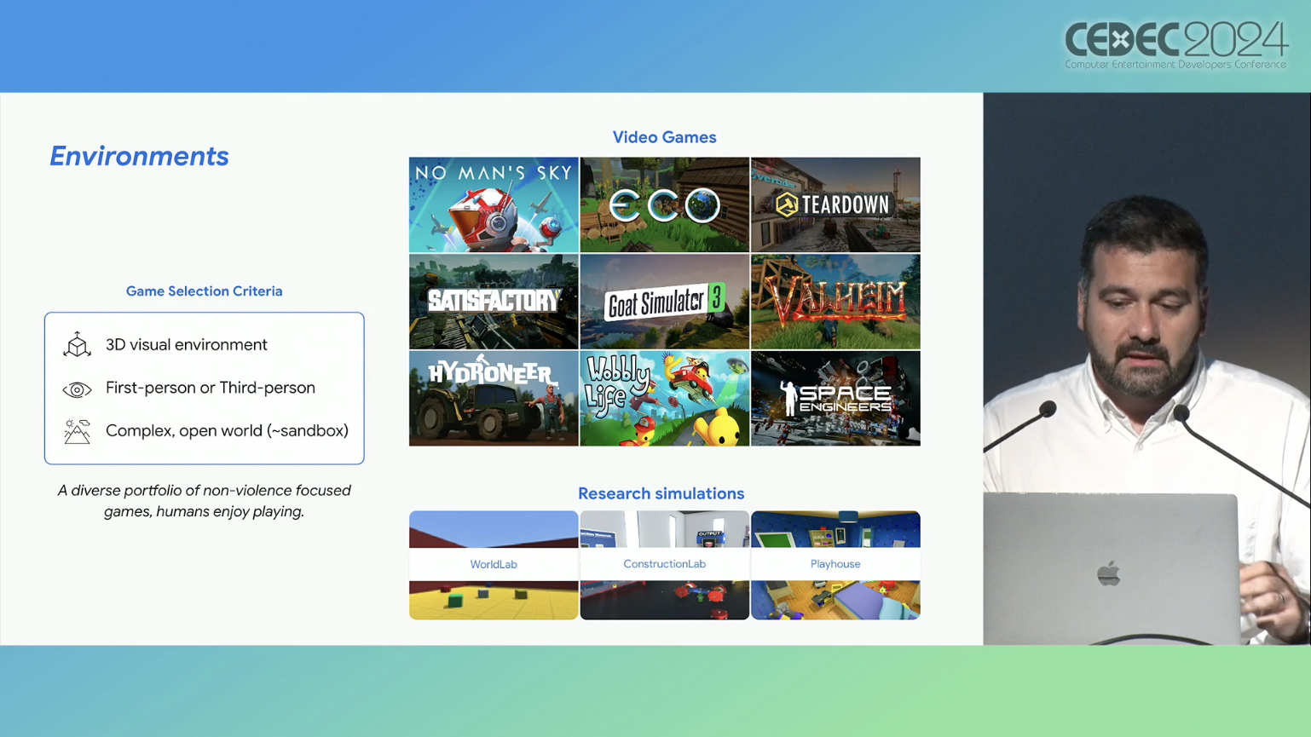1311x737 pixels.
Task: Click the 'Complex, open world (~sandbox)' text
Action: tap(227, 430)
